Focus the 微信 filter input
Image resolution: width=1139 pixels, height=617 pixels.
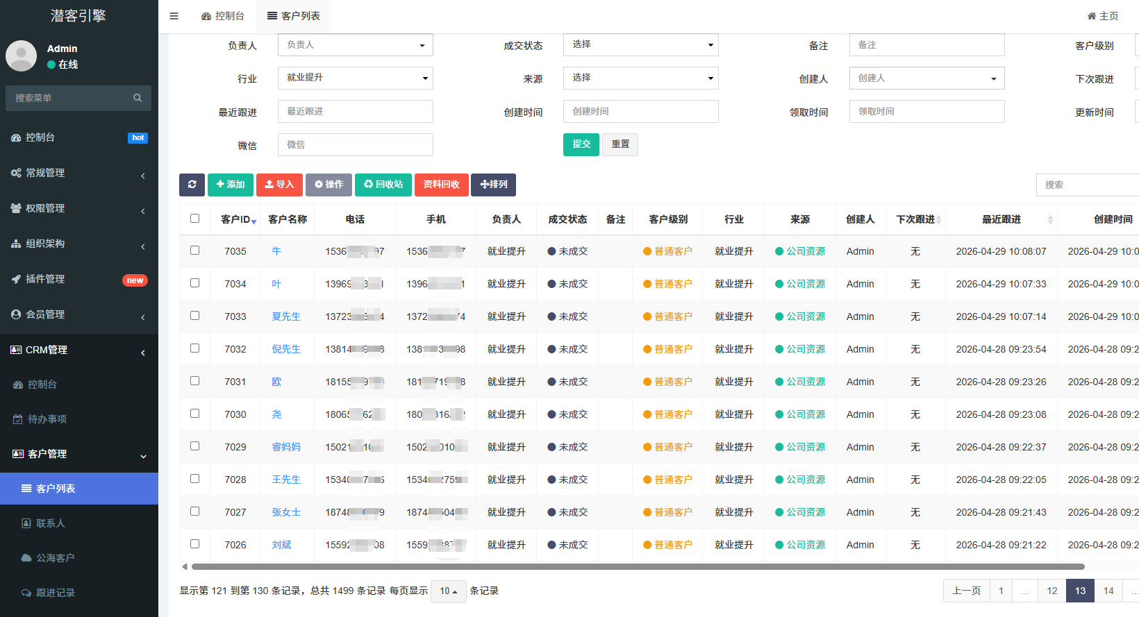click(x=356, y=144)
